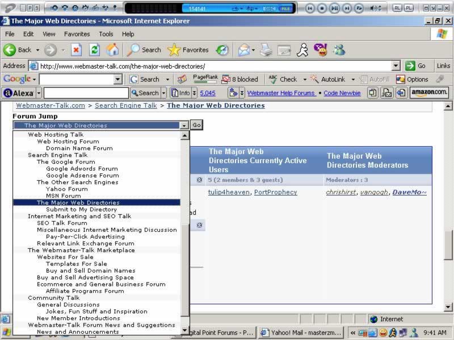The width and height of the screenshot is (454, 340).
Task: Select 'Websites For Sale' in the jump list
Action: click(96, 257)
